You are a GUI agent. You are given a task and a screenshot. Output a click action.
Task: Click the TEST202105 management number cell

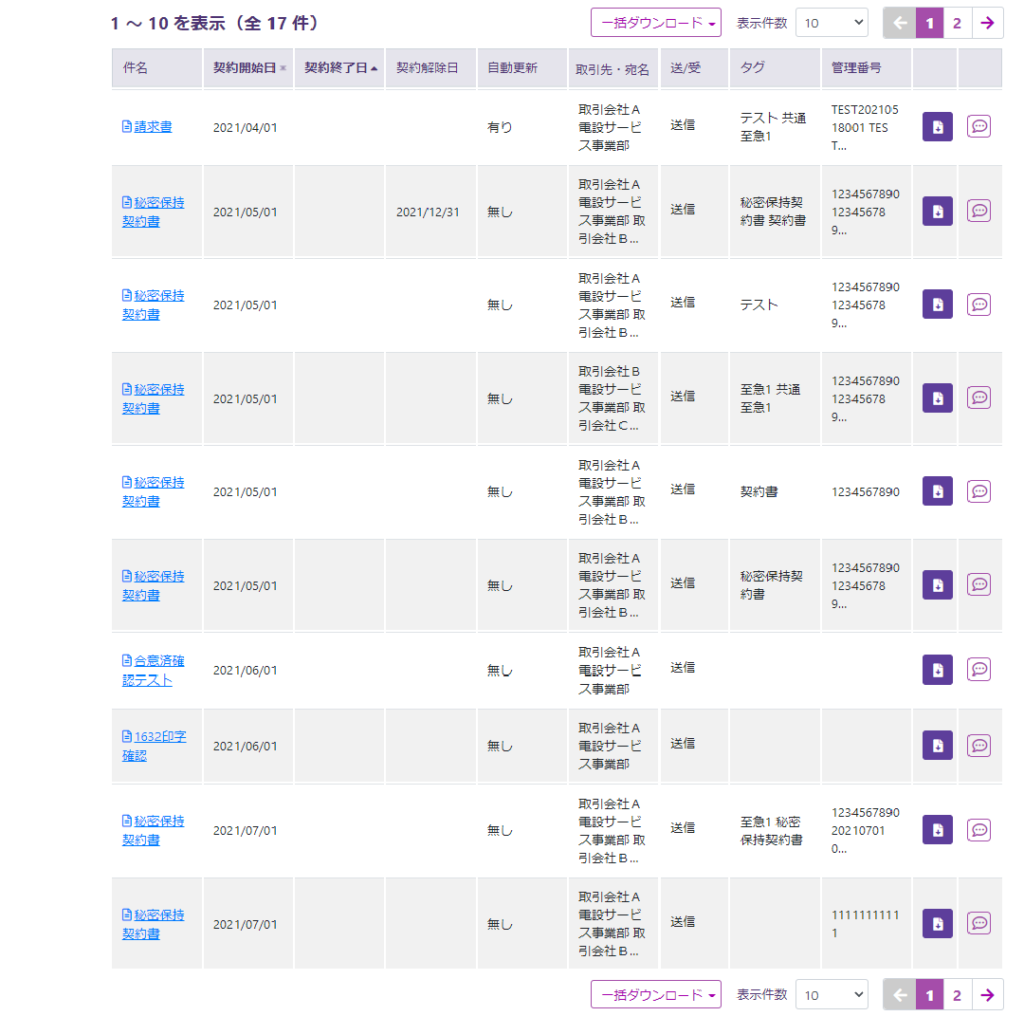pyautogui.click(x=865, y=127)
